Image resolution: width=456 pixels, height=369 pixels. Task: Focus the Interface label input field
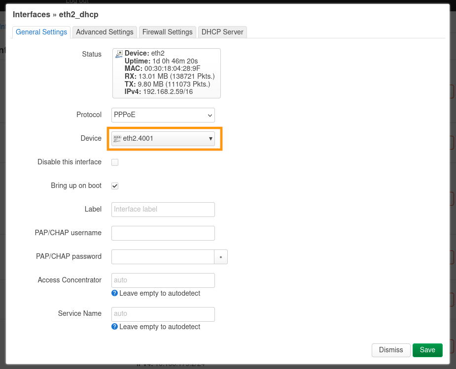click(163, 210)
